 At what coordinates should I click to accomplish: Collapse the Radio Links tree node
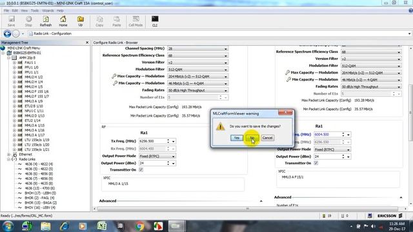(8, 159)
